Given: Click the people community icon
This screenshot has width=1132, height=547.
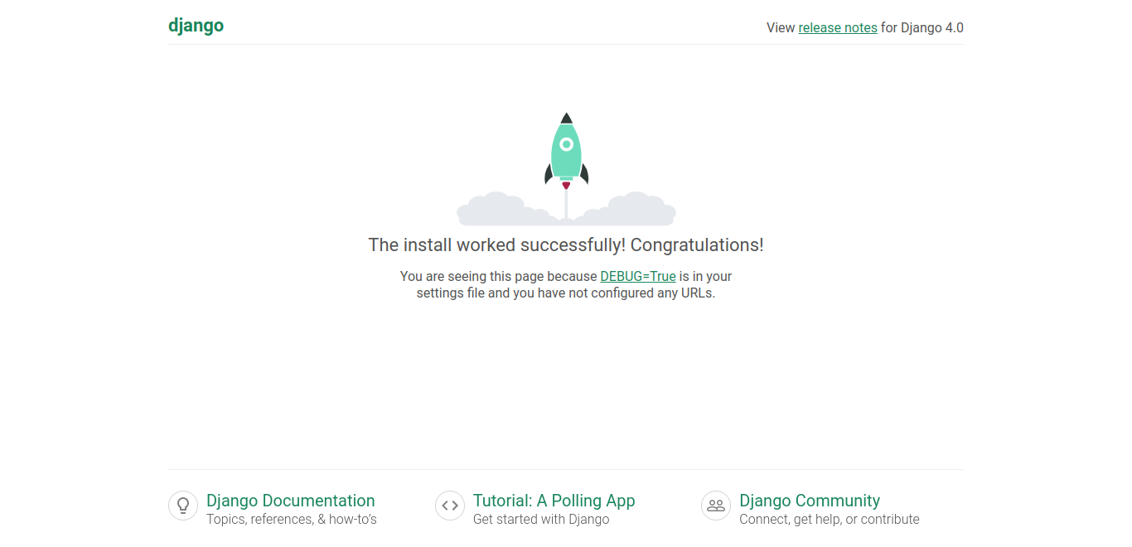Looking at the screenshot, I should pos(716,506).
